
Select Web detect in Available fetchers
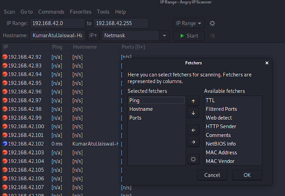point(233,118)
